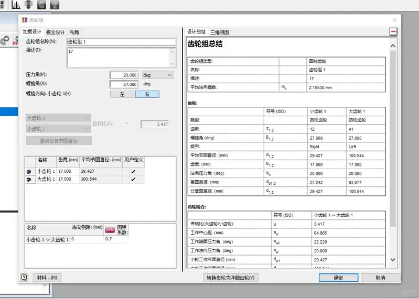This screenshot has height=299, width=419.
Task: Open the pressure angle unit deg dropdown
Action: pyautogui.click(x=157, y=75)
